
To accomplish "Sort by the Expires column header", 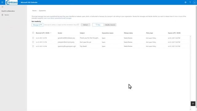I will point(174,33).
